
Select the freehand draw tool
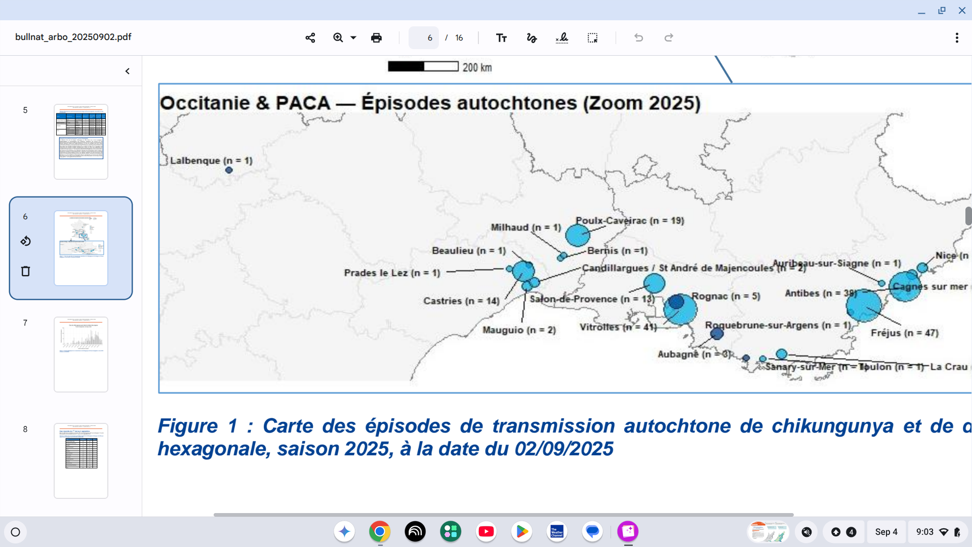coord(532,38)
